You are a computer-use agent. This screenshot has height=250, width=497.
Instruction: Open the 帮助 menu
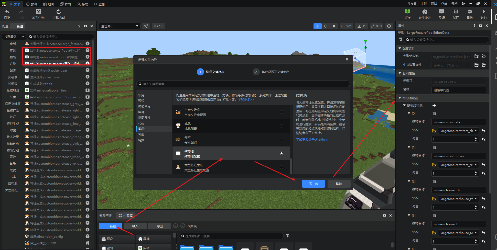pyautogui.click(x=455, y=4)
